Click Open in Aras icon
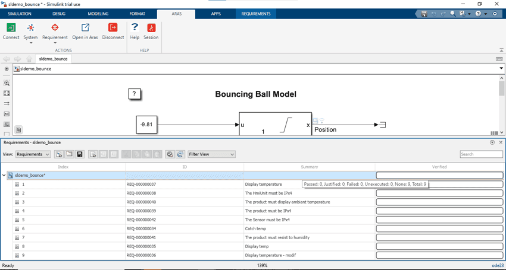506x270 pixels. coord(85,28)
